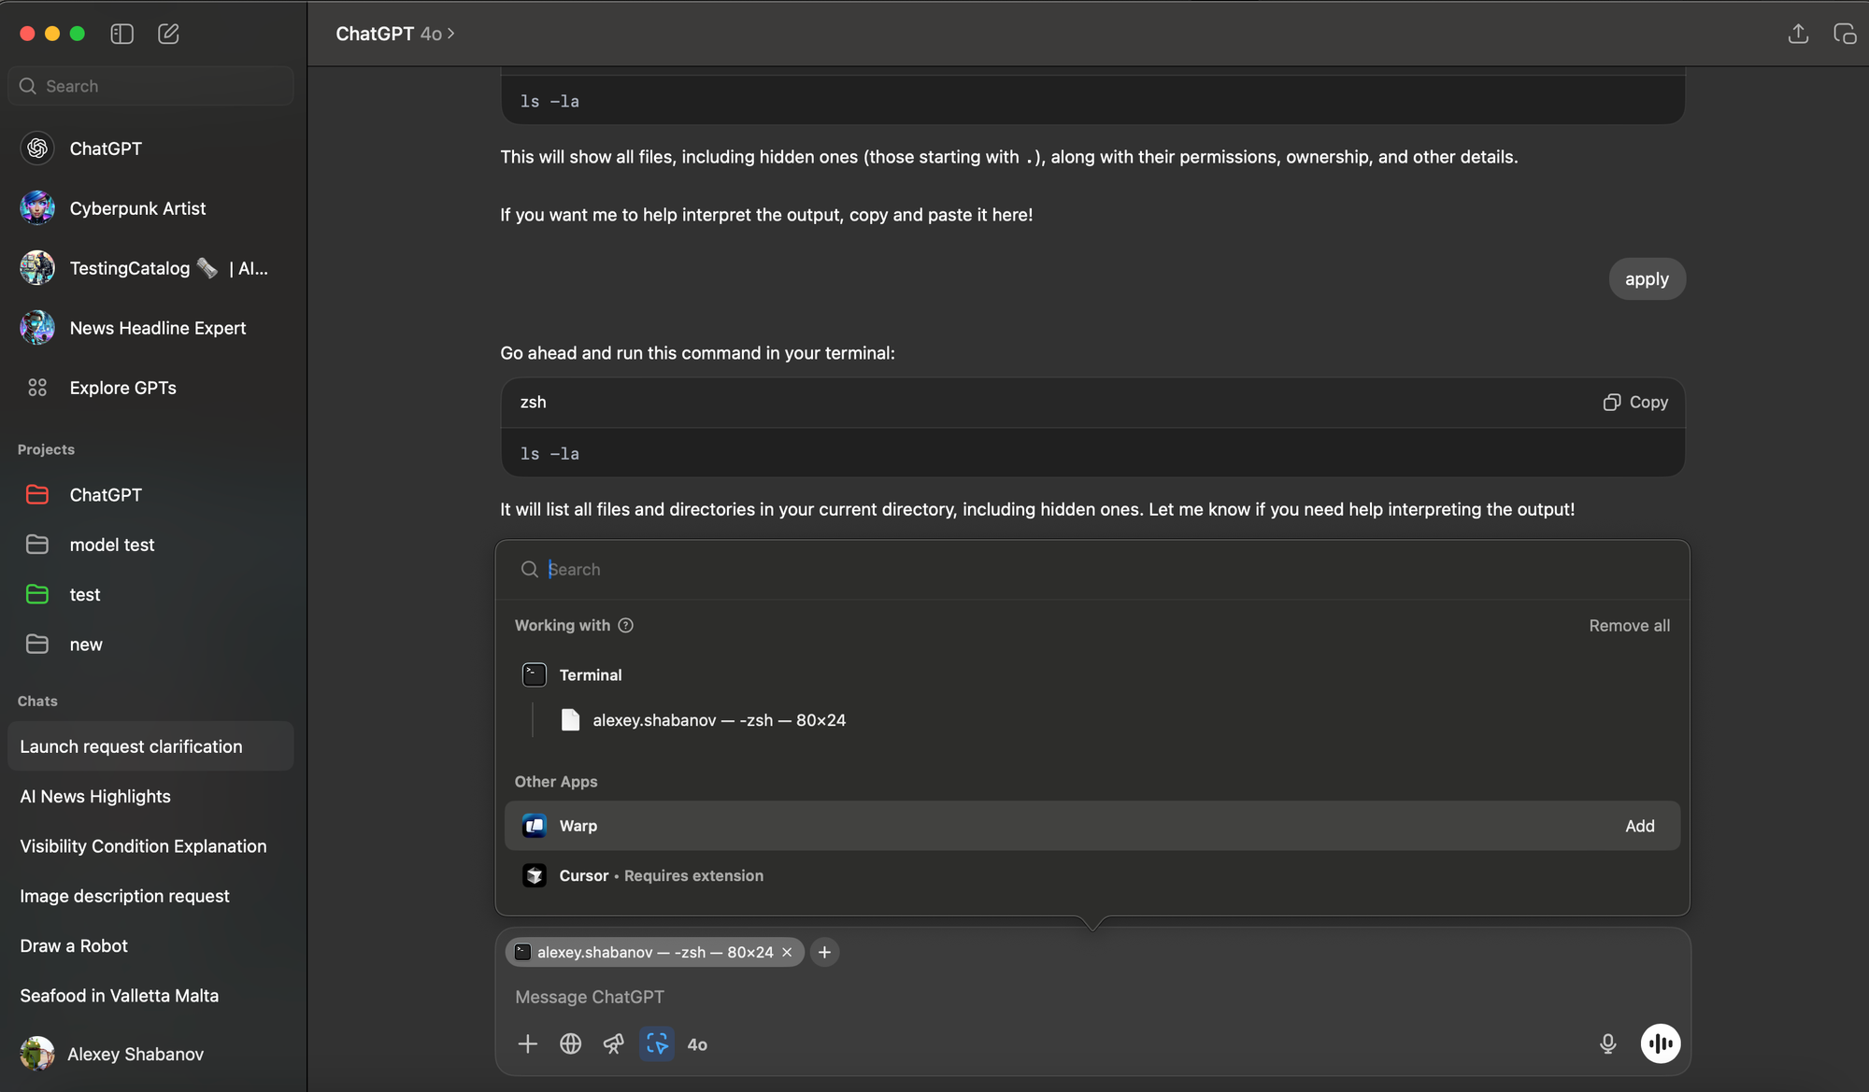1869x1092 pixels.
Task: Open the companion window icon at top right
Action: pyautogui.click(x=1845, y=34)
